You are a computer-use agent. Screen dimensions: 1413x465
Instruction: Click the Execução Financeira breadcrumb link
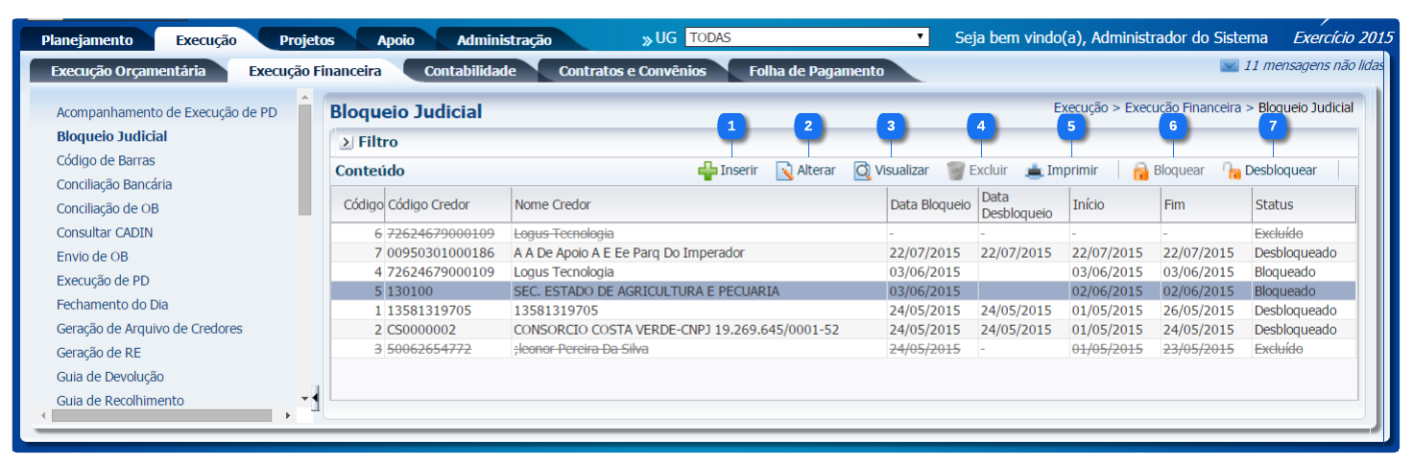1183,108
